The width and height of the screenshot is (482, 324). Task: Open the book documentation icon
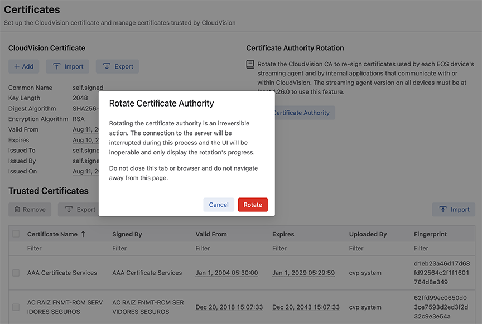click(x=250, y=64)
